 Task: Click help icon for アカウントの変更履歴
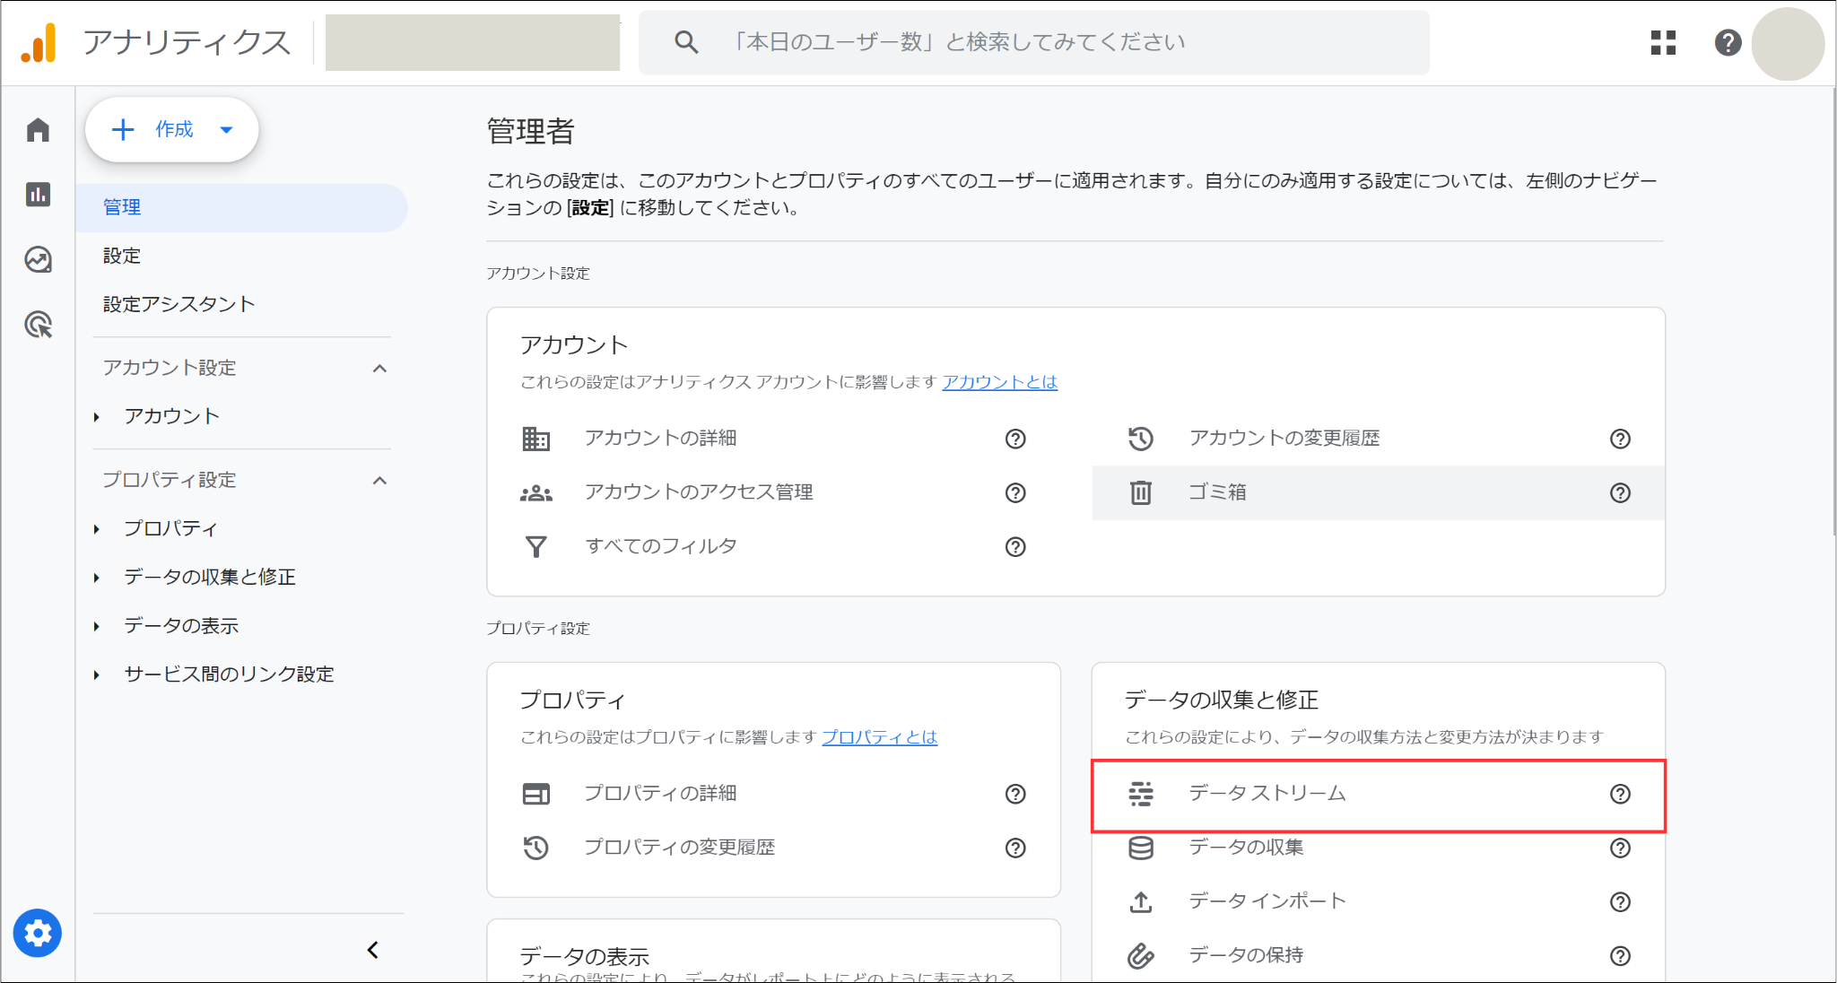click(1620, 439)
